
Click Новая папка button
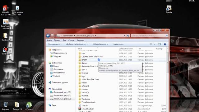point(118,44)
